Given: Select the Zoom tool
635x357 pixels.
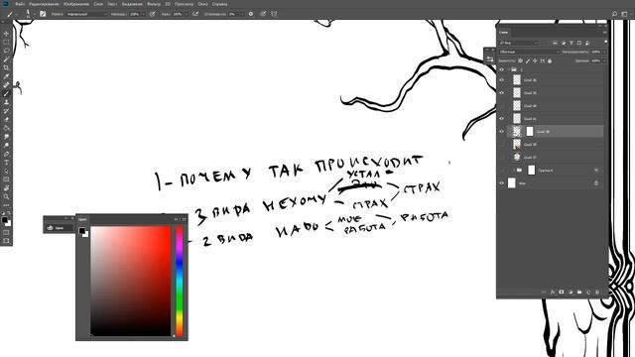Looking at the screenshot, I should coord(6,196).
